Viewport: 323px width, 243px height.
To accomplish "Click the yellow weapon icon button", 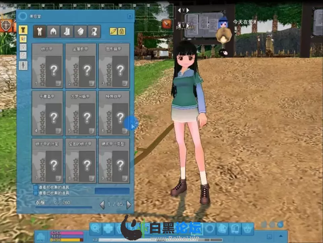I will coord(113,32).
